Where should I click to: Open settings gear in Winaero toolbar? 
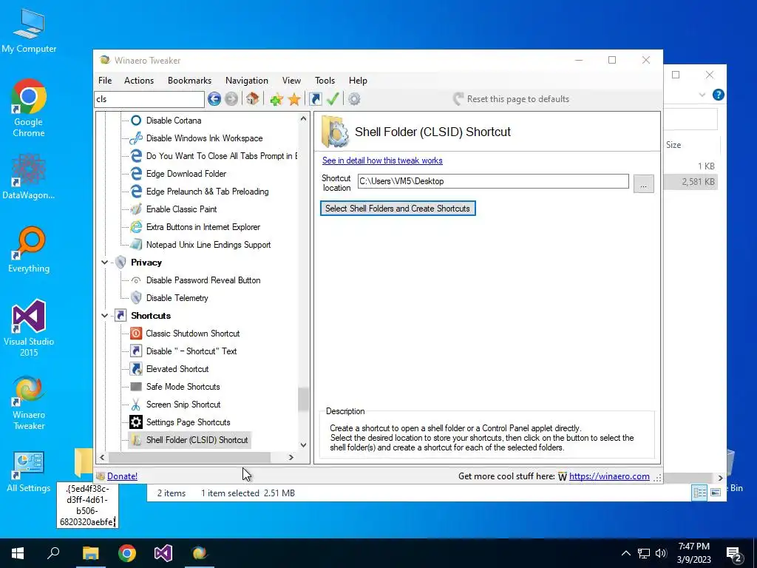354,99
